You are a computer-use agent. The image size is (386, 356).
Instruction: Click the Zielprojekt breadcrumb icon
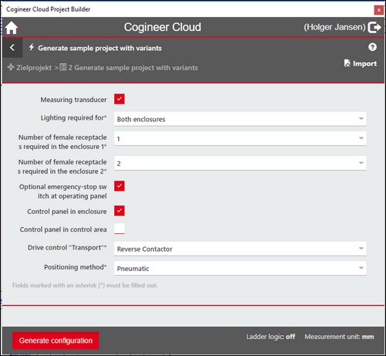(x=11, y=67)
